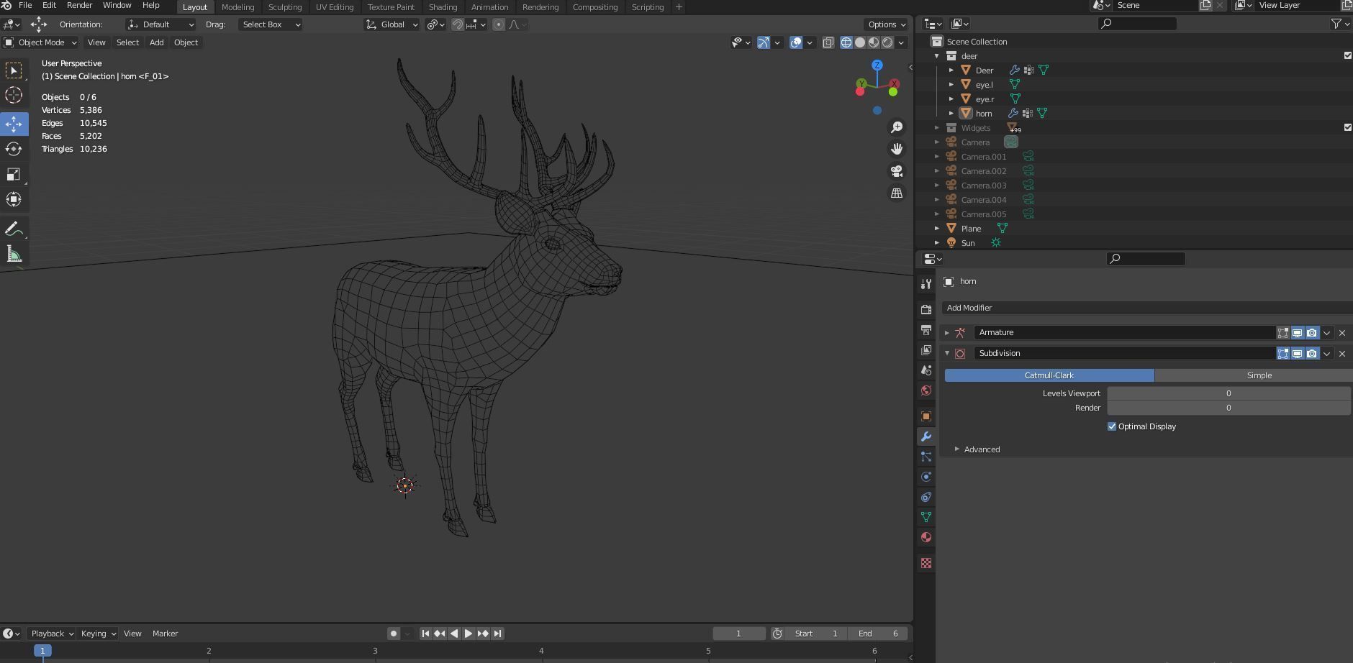
Task: Open the Keying dropdown in timeline
Action: [98, 634]
